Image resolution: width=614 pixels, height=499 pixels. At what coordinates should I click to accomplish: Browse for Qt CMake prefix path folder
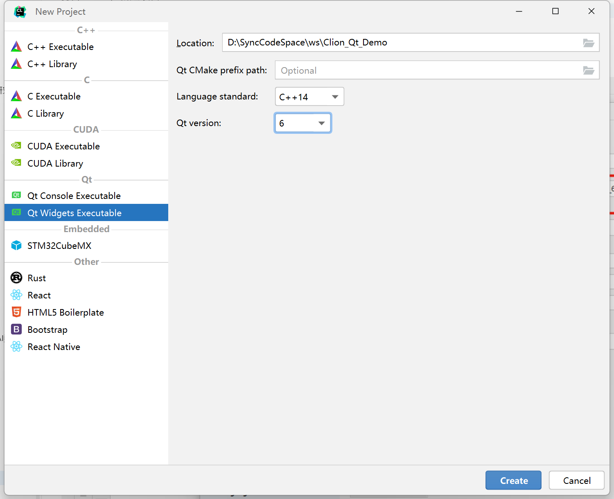coord(589,70)
